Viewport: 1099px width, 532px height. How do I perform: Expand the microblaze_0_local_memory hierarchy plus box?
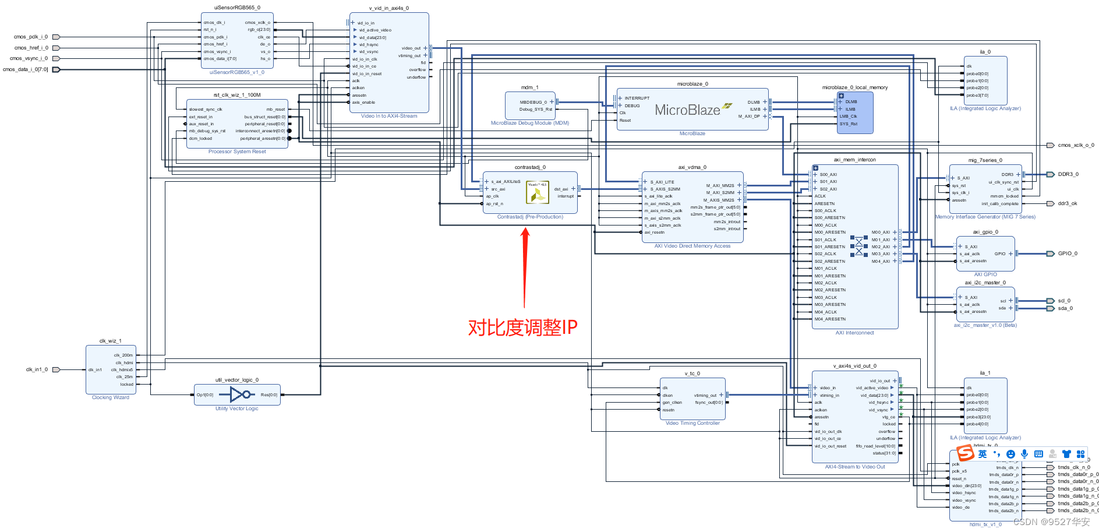[841, 95]
